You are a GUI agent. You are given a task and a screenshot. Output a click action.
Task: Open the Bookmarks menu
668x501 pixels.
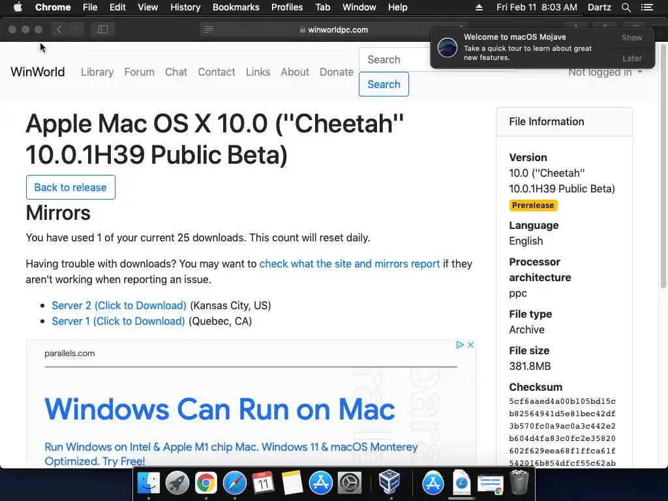pyautogui.click(x=236, y=7)
